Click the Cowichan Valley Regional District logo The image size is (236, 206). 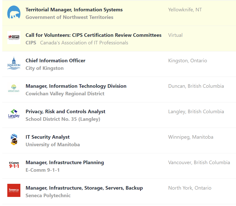point(14,89)
